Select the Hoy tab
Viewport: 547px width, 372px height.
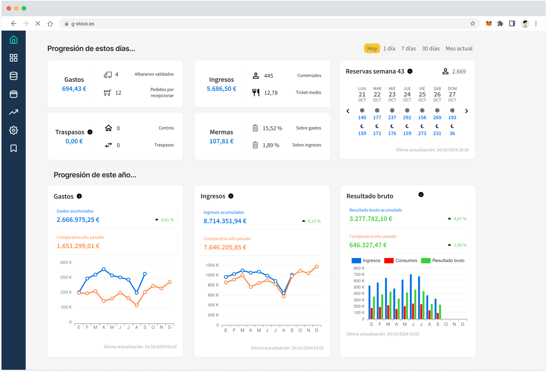click(372, 48)
